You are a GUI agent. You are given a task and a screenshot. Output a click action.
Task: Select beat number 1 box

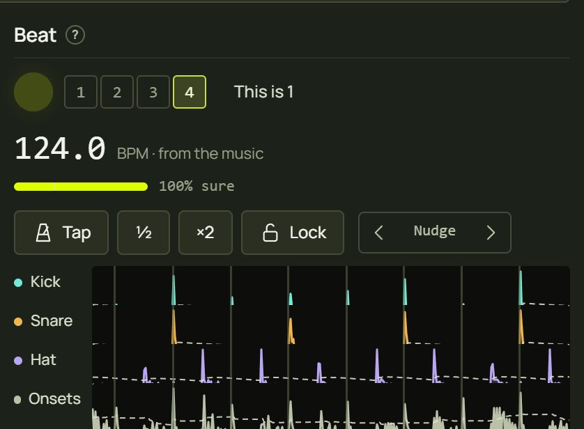[x=81, y=92]
